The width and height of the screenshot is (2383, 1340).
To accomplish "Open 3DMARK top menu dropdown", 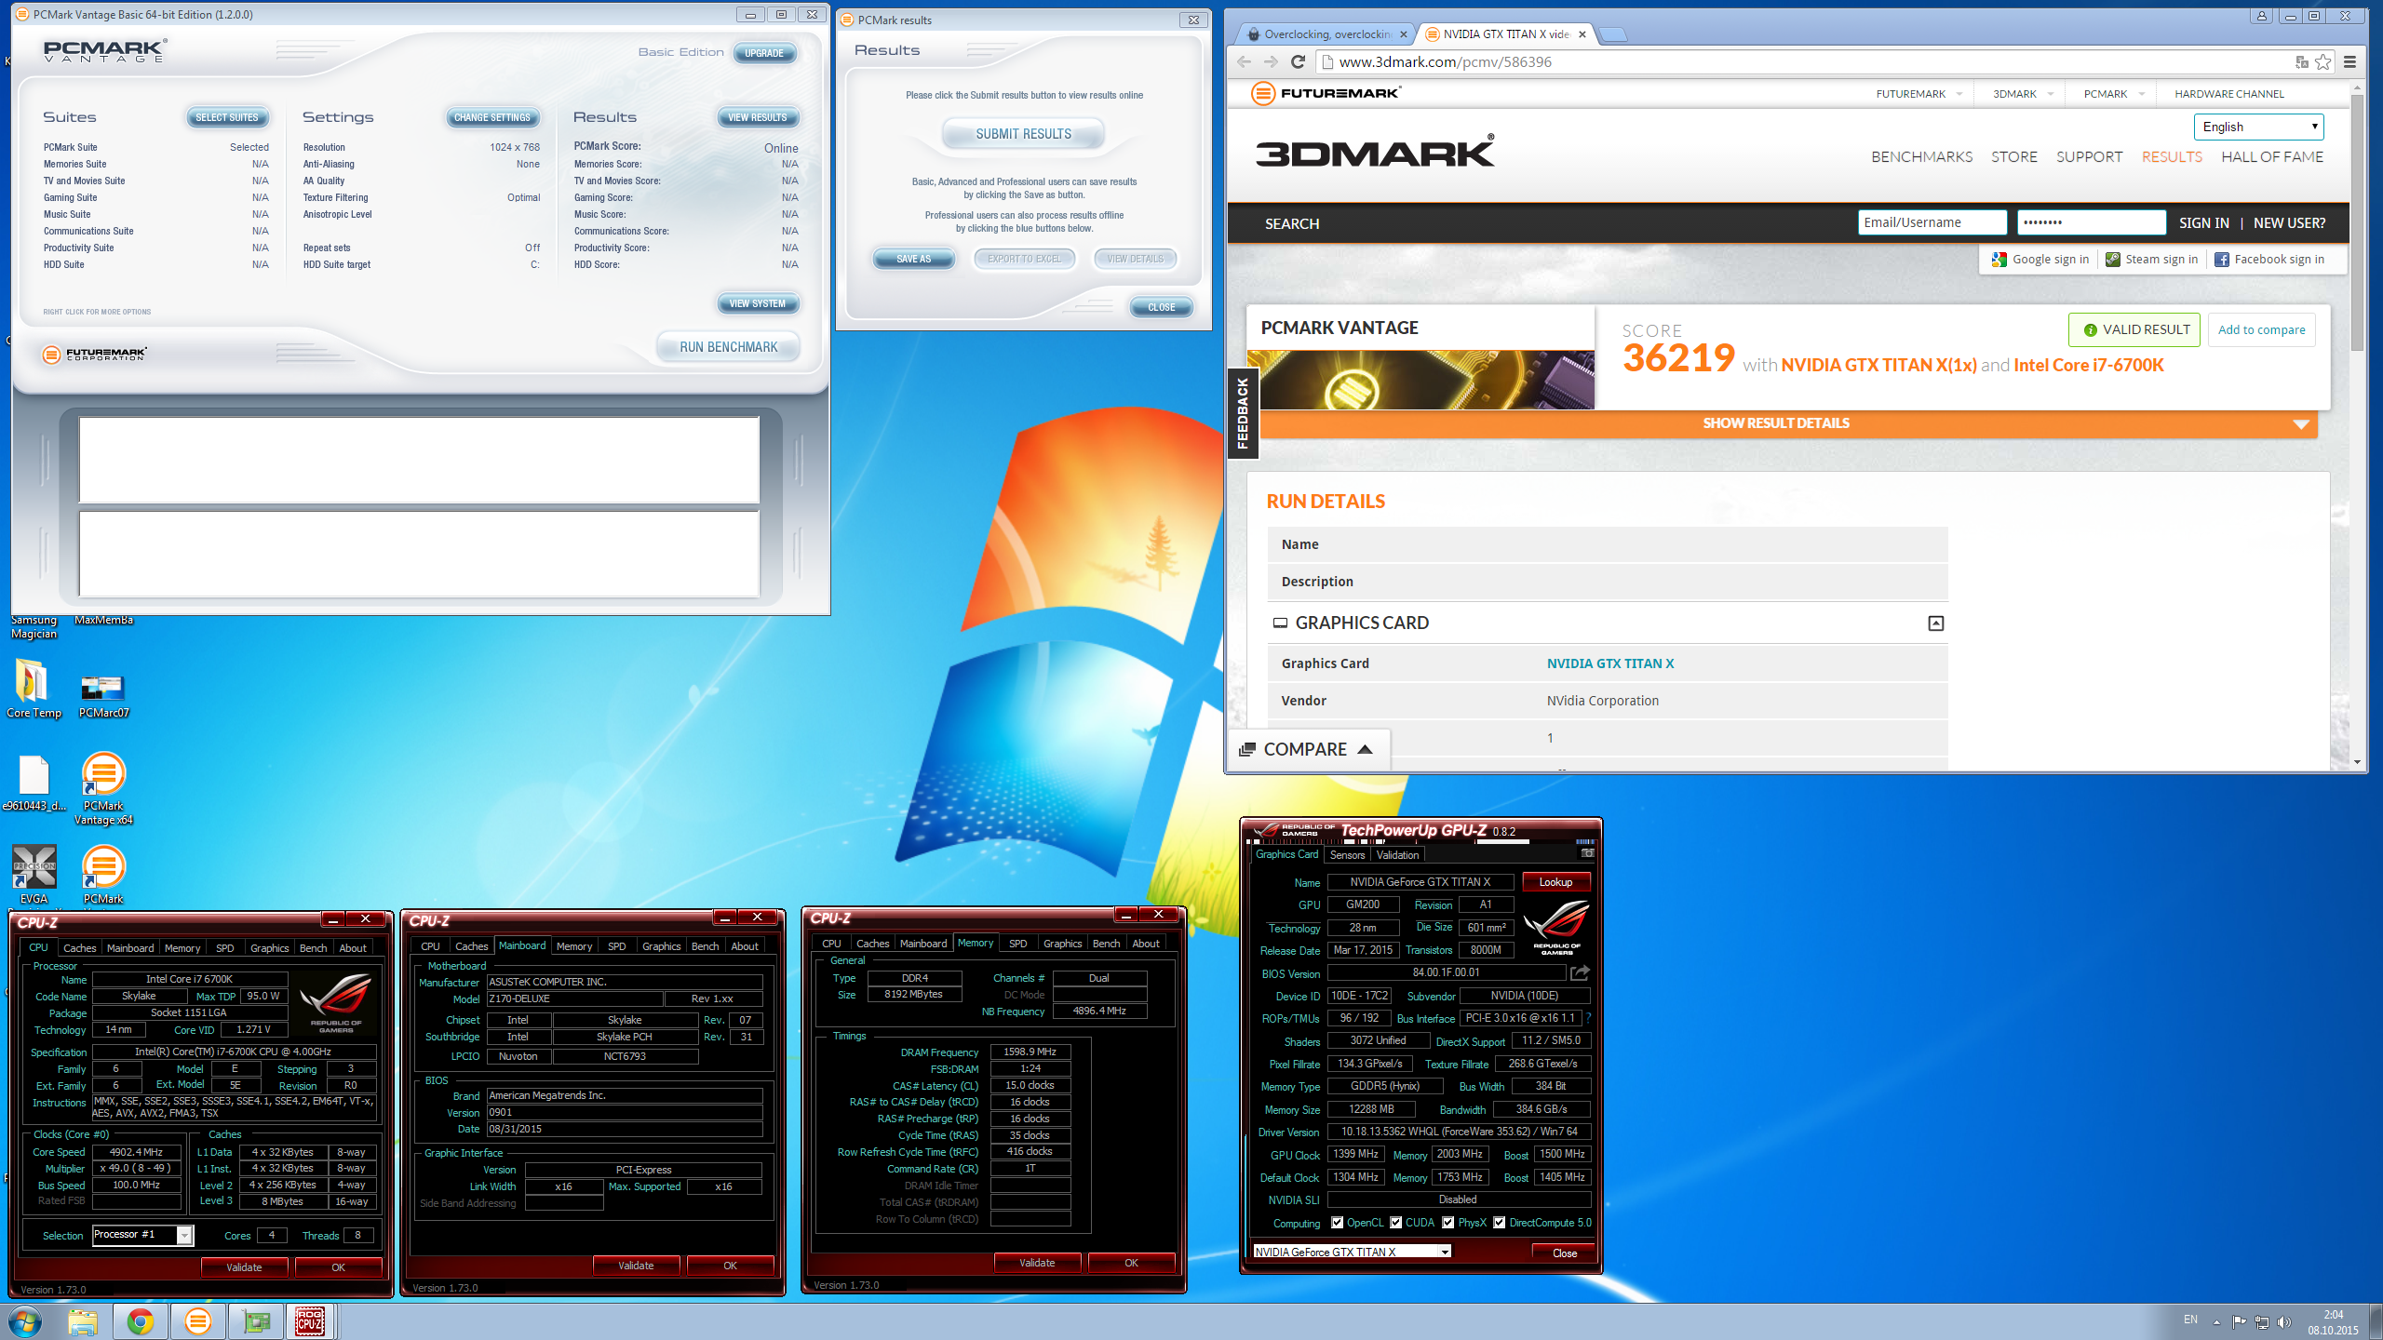I will (x=2023, y=94).
